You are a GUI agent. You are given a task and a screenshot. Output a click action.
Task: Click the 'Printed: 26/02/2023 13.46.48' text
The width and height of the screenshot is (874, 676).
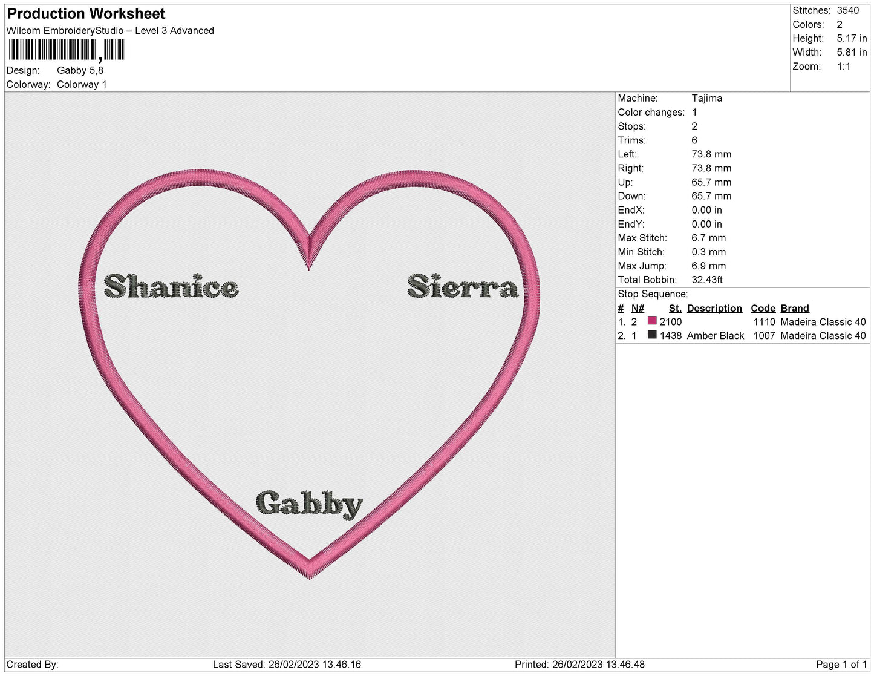(x=579, y=665)
